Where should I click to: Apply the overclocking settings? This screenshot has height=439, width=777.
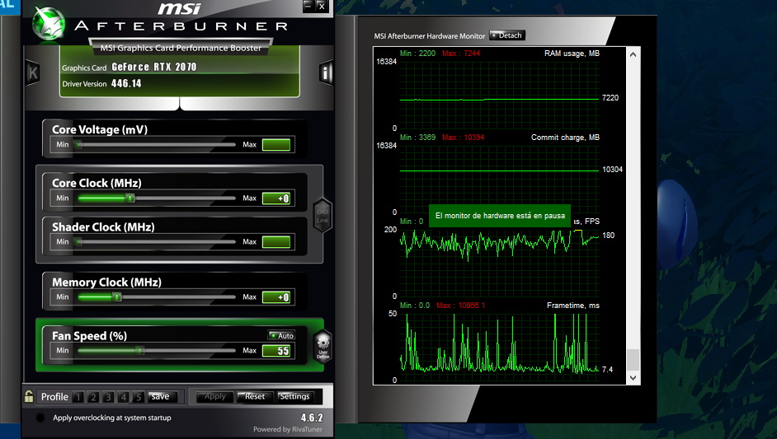[214, 396]
